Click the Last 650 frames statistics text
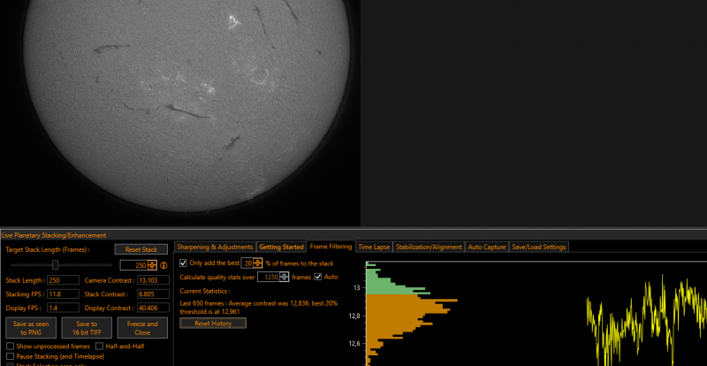Screen dimensions: 707x366 pos(259,308)
